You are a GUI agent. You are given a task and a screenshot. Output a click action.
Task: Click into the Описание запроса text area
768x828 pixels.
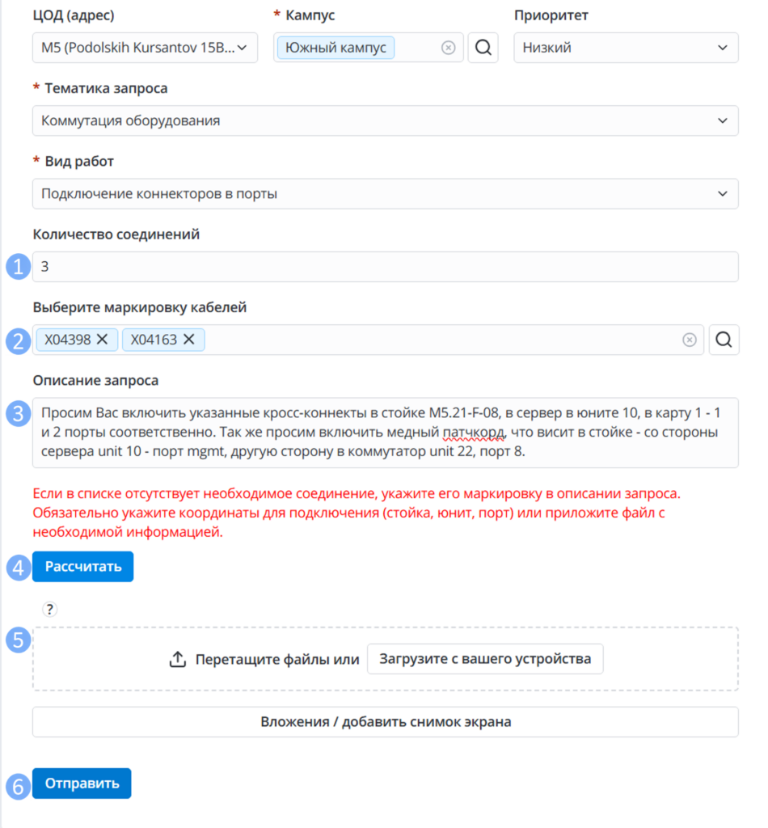click(386, 433)
